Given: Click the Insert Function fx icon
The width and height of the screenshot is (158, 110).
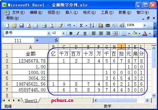Looking at the screenshot, I should 56,40.
